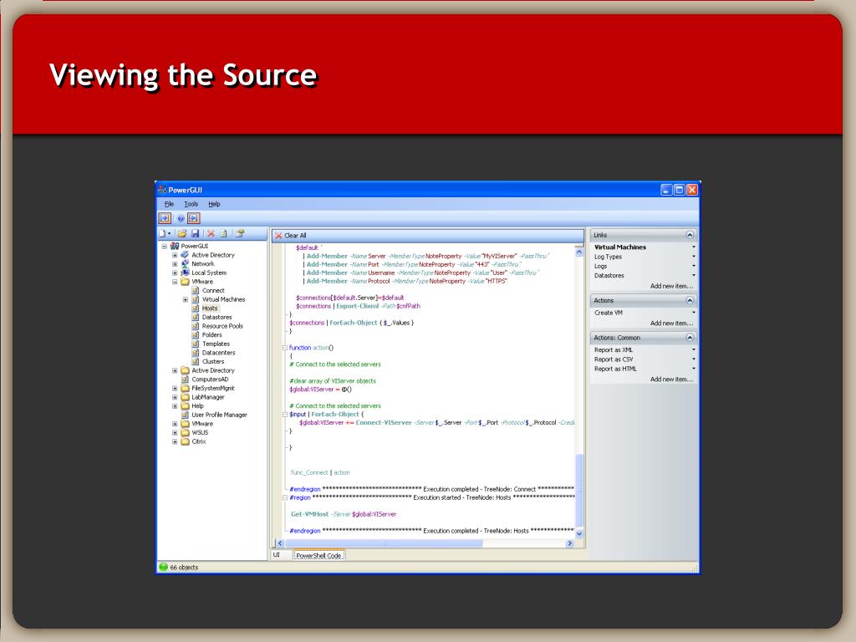Collapse the PowerGUI root tree node
Viewport: 856px width, 642px height.
coord(165,247)
